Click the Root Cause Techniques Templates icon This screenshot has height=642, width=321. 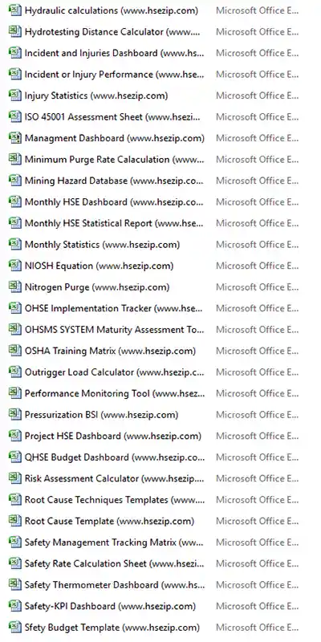15,500
